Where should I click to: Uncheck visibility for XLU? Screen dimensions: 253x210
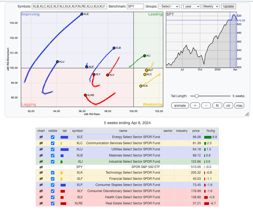point(53,149)
